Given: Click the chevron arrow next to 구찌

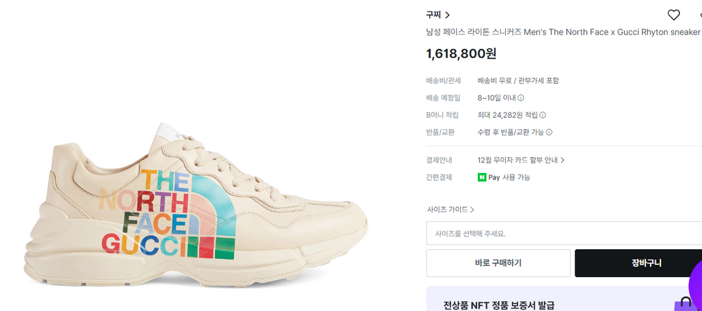Looking at the screenshot, I should coord(447,15).
